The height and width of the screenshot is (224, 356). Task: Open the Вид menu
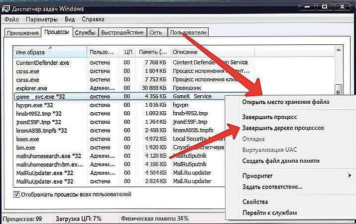pos(70,19)
